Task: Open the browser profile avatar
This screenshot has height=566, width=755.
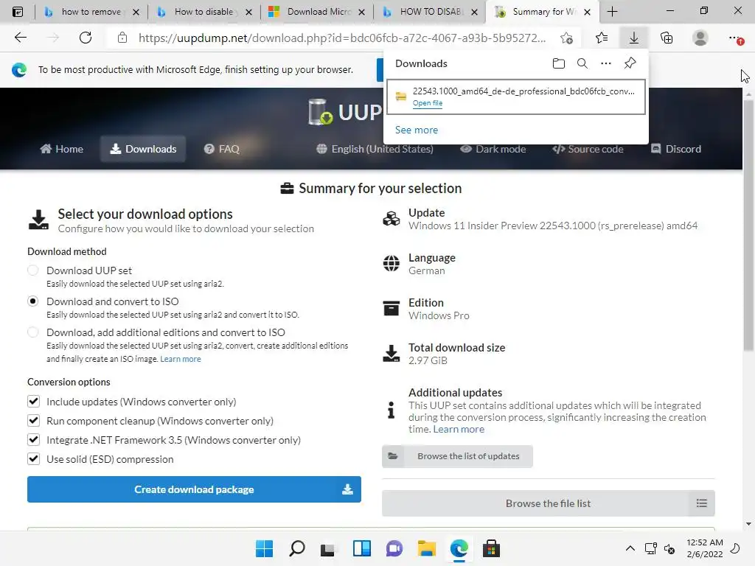Action: click(x=700, y=38)
